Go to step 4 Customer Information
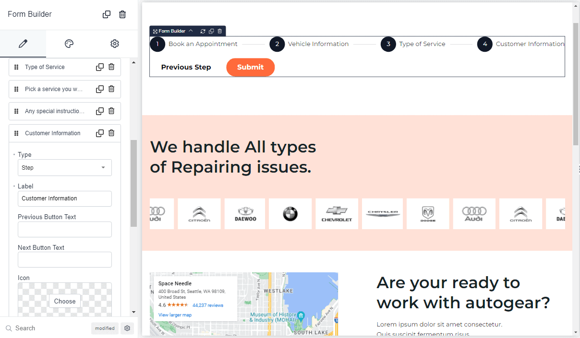The width and height of the screenshot is (580, 338). pyautogui.click(x=521, y=44)
